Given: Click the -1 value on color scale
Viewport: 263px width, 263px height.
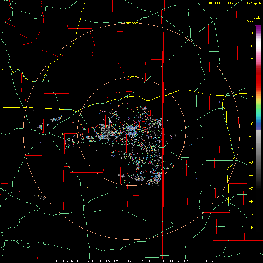Looking at the screenshot, I should point(251,137).
